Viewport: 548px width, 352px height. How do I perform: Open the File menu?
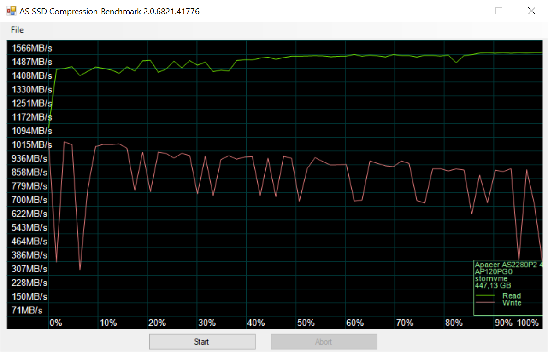17,30
